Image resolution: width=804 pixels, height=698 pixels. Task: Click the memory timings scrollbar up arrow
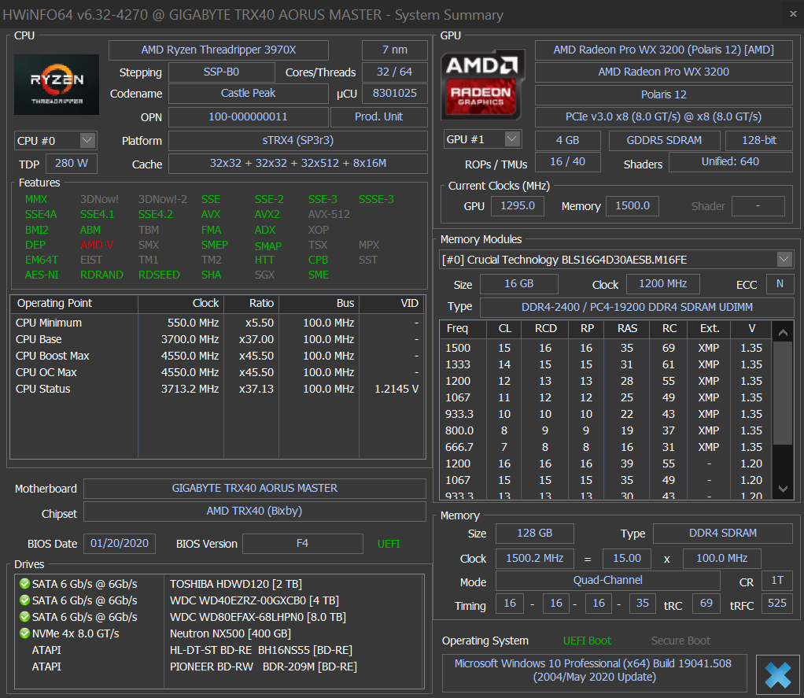pyautogui.click(x=783, y=333)
